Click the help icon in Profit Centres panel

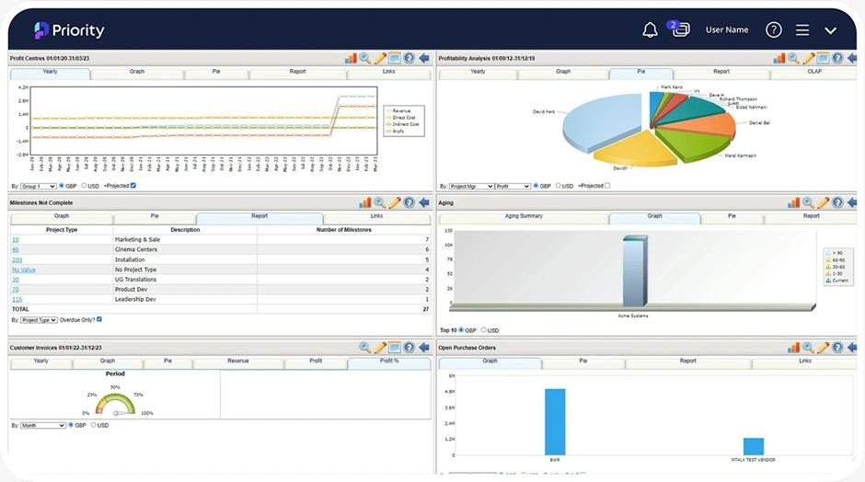tap(409, 58)
